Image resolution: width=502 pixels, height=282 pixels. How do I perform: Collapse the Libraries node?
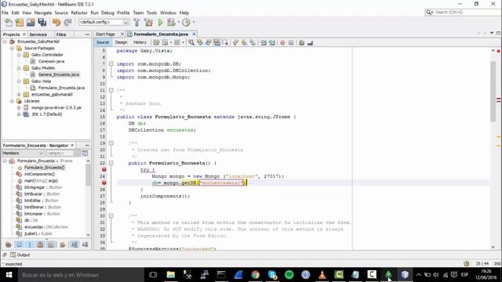(12, 101)
